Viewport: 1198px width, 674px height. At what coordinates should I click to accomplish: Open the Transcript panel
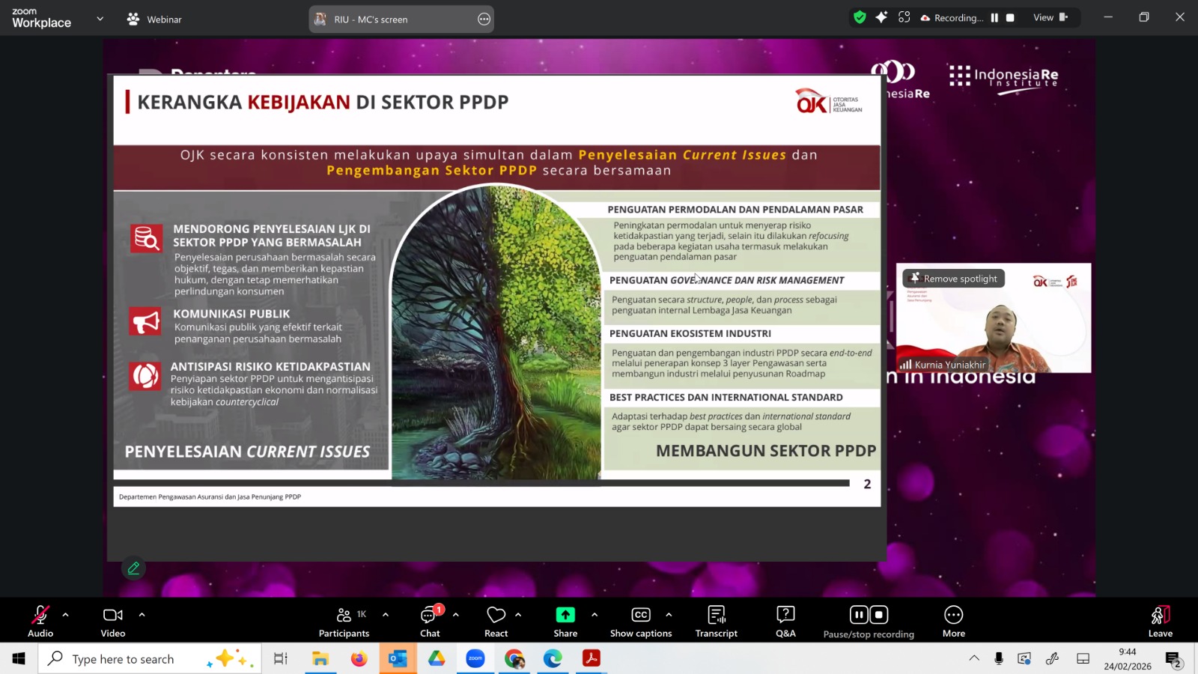(716, 621)
